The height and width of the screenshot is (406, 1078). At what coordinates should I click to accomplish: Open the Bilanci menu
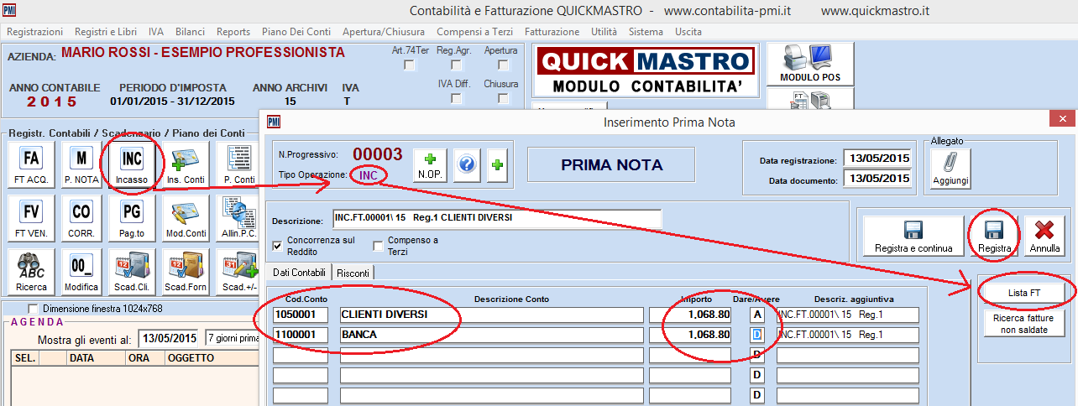coord(191,31)
